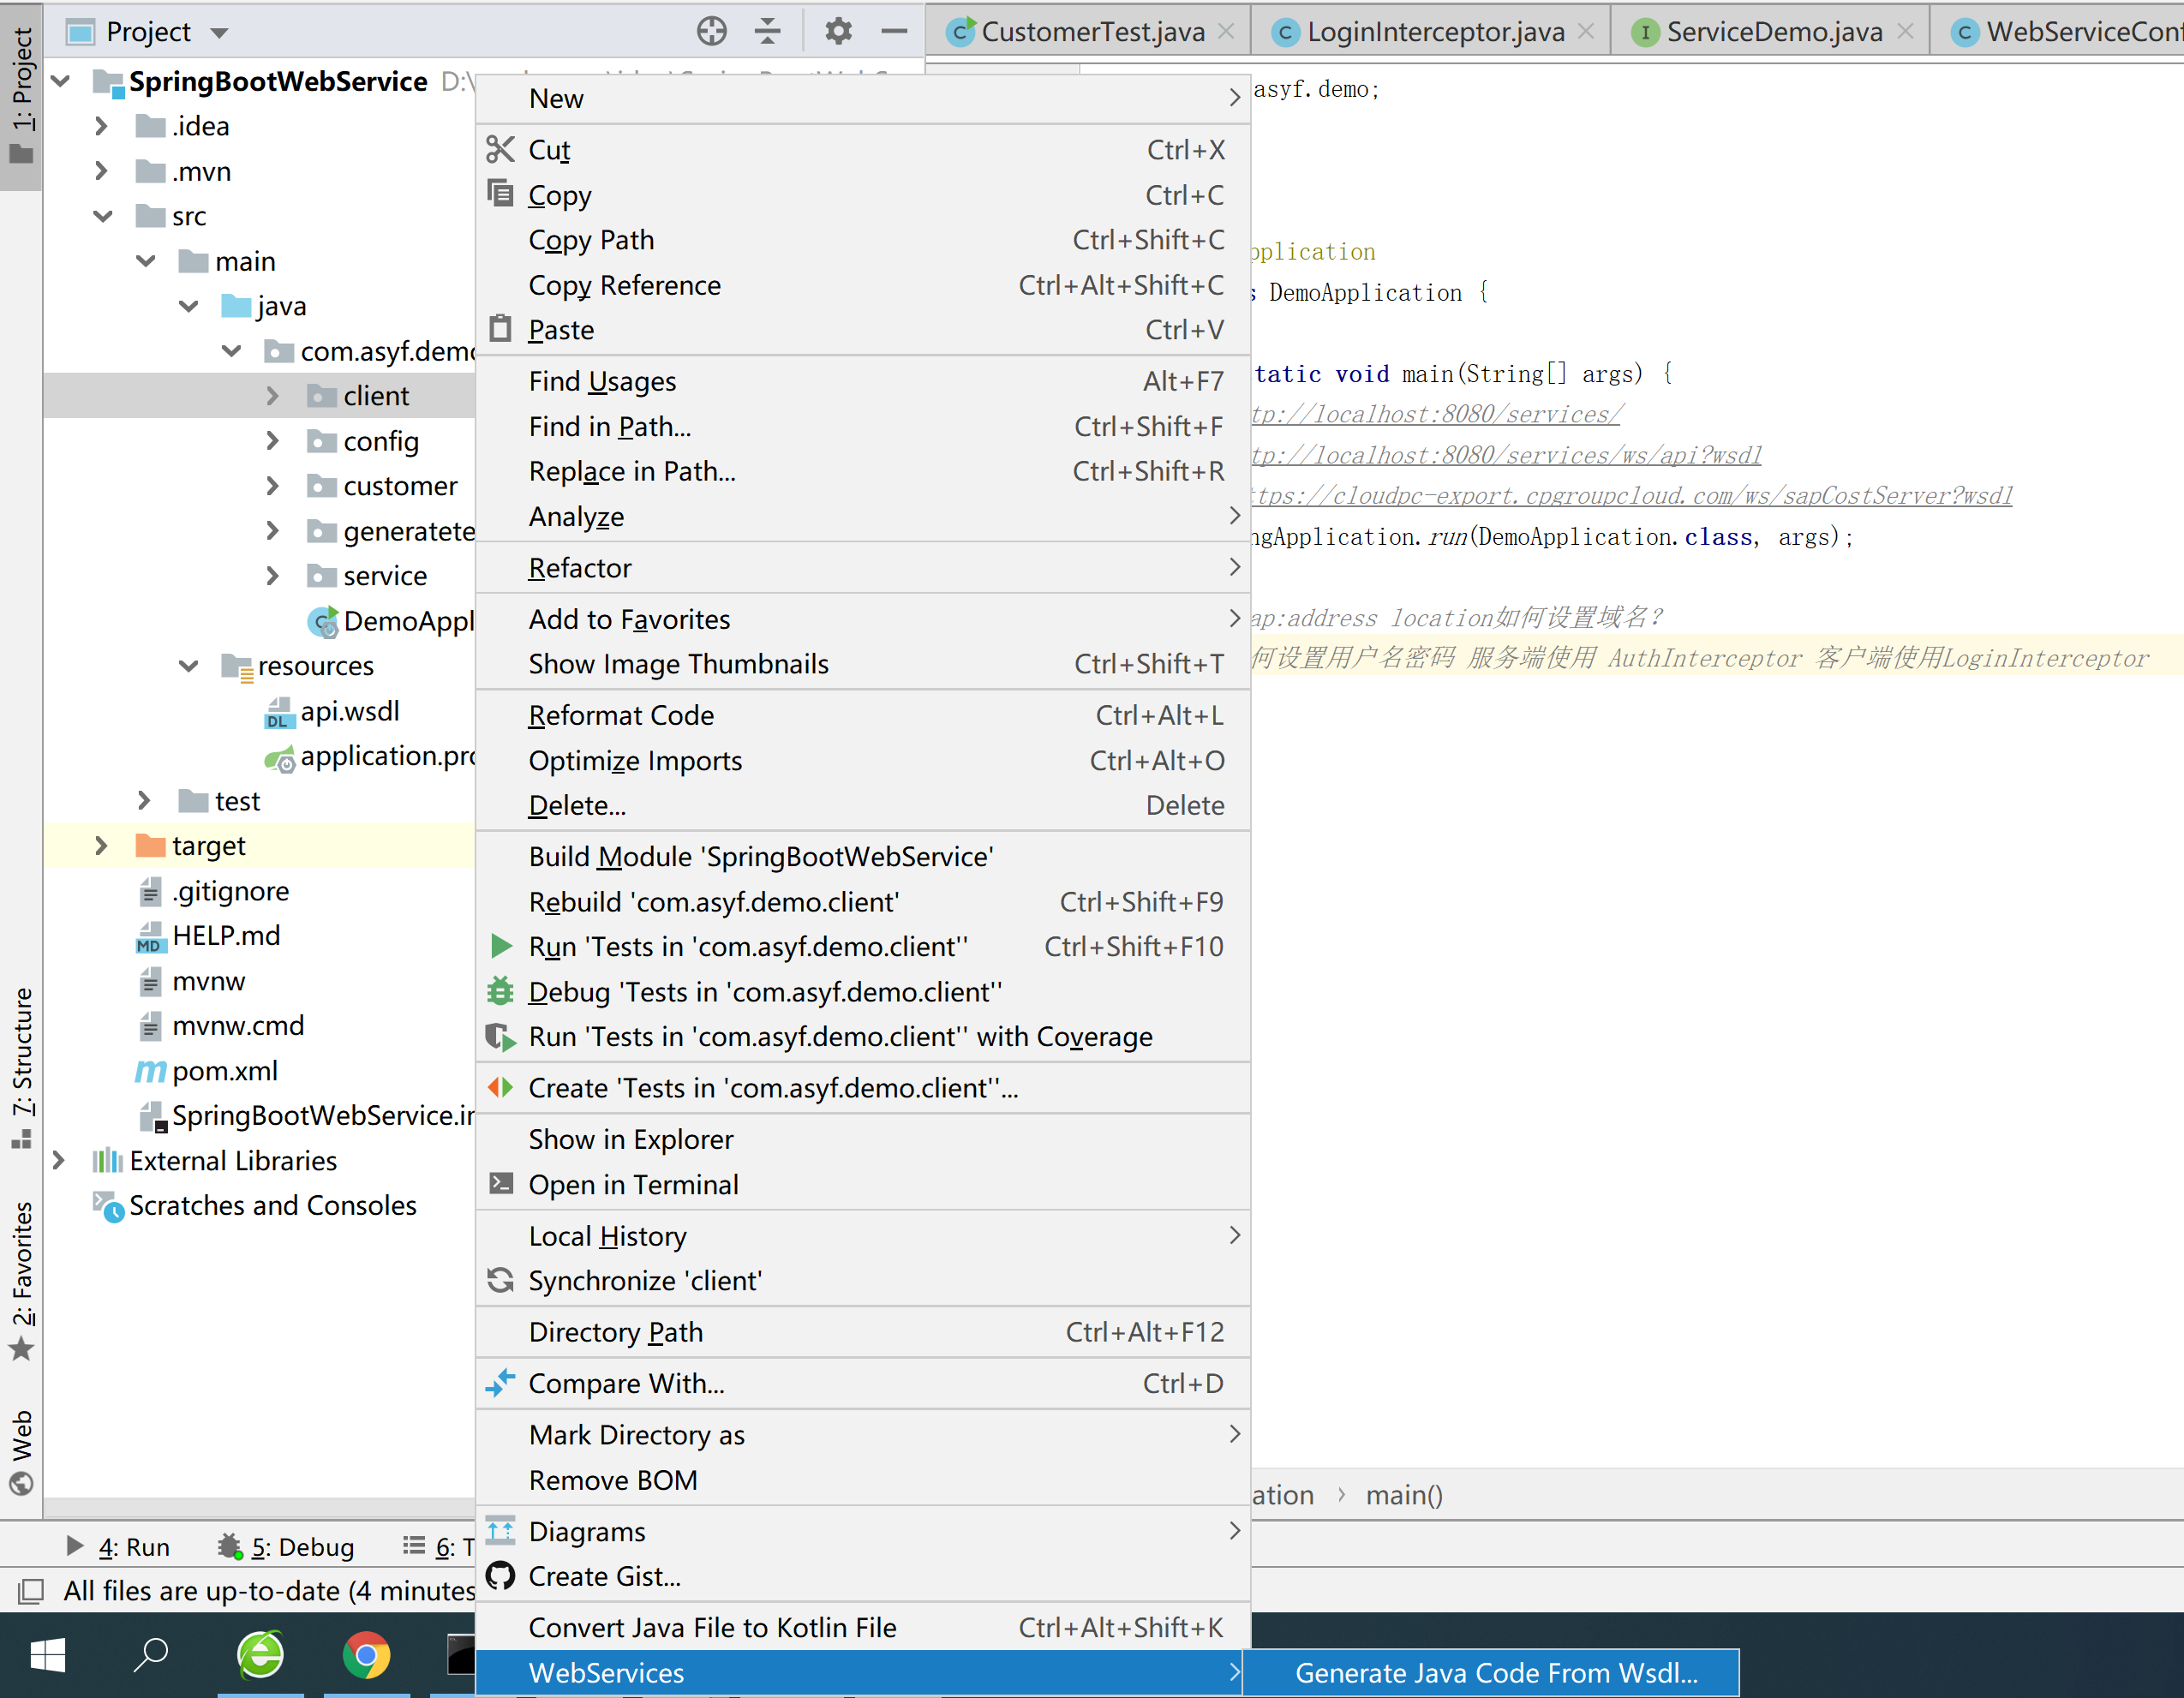2184x1698 pixels.
Task: Collapse all nodes with the toolbar icon
Action: point(768,31)
